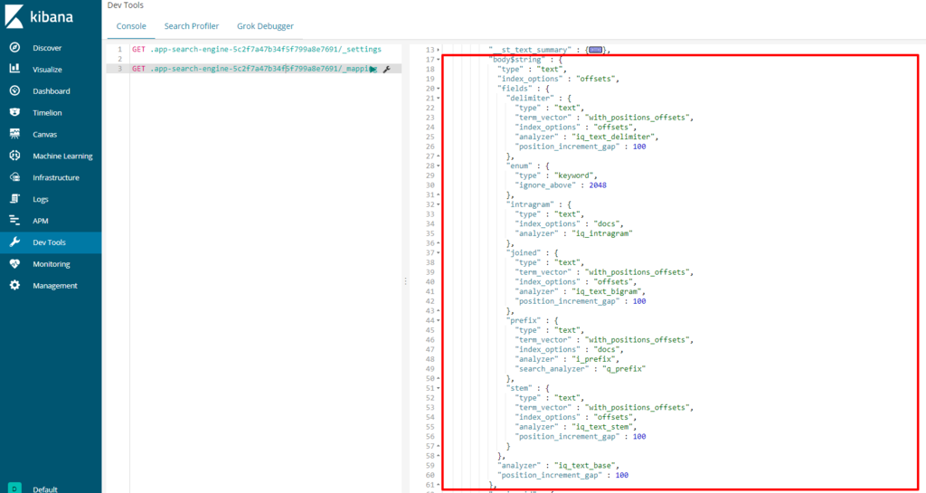Switch to Grok Debugger tab
Viewport: 926px width, 493px height.
[x=265, y=26]
